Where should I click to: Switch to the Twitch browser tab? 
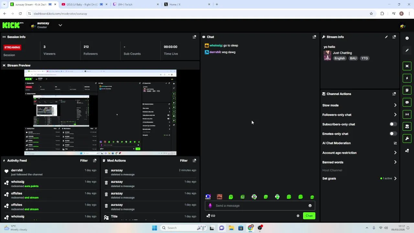(x=136, y=5)
